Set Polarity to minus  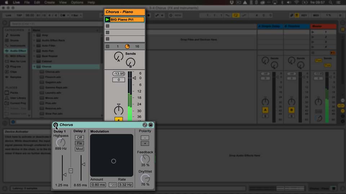click(x=145, y=138)
